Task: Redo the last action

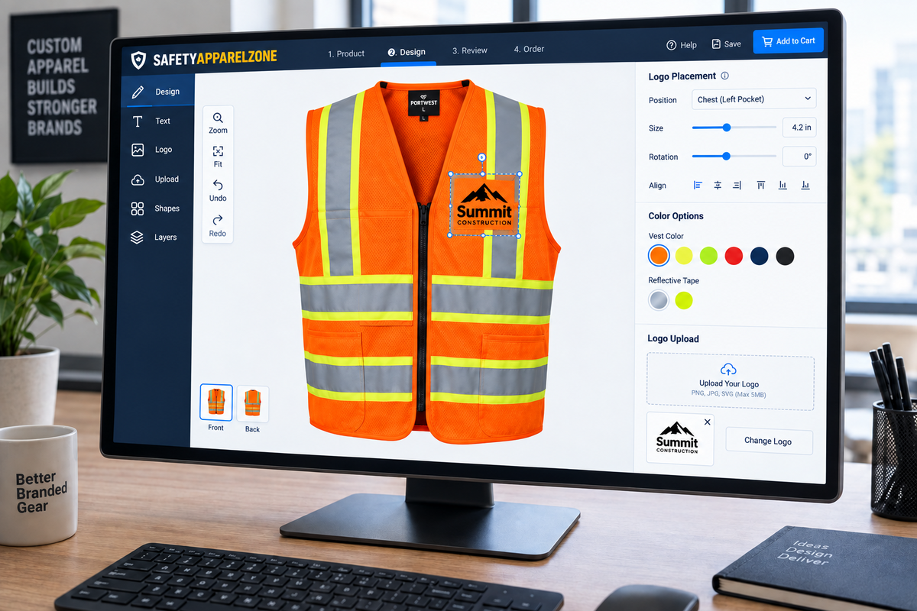Action: pyautogui.click(x=218, y=225)
